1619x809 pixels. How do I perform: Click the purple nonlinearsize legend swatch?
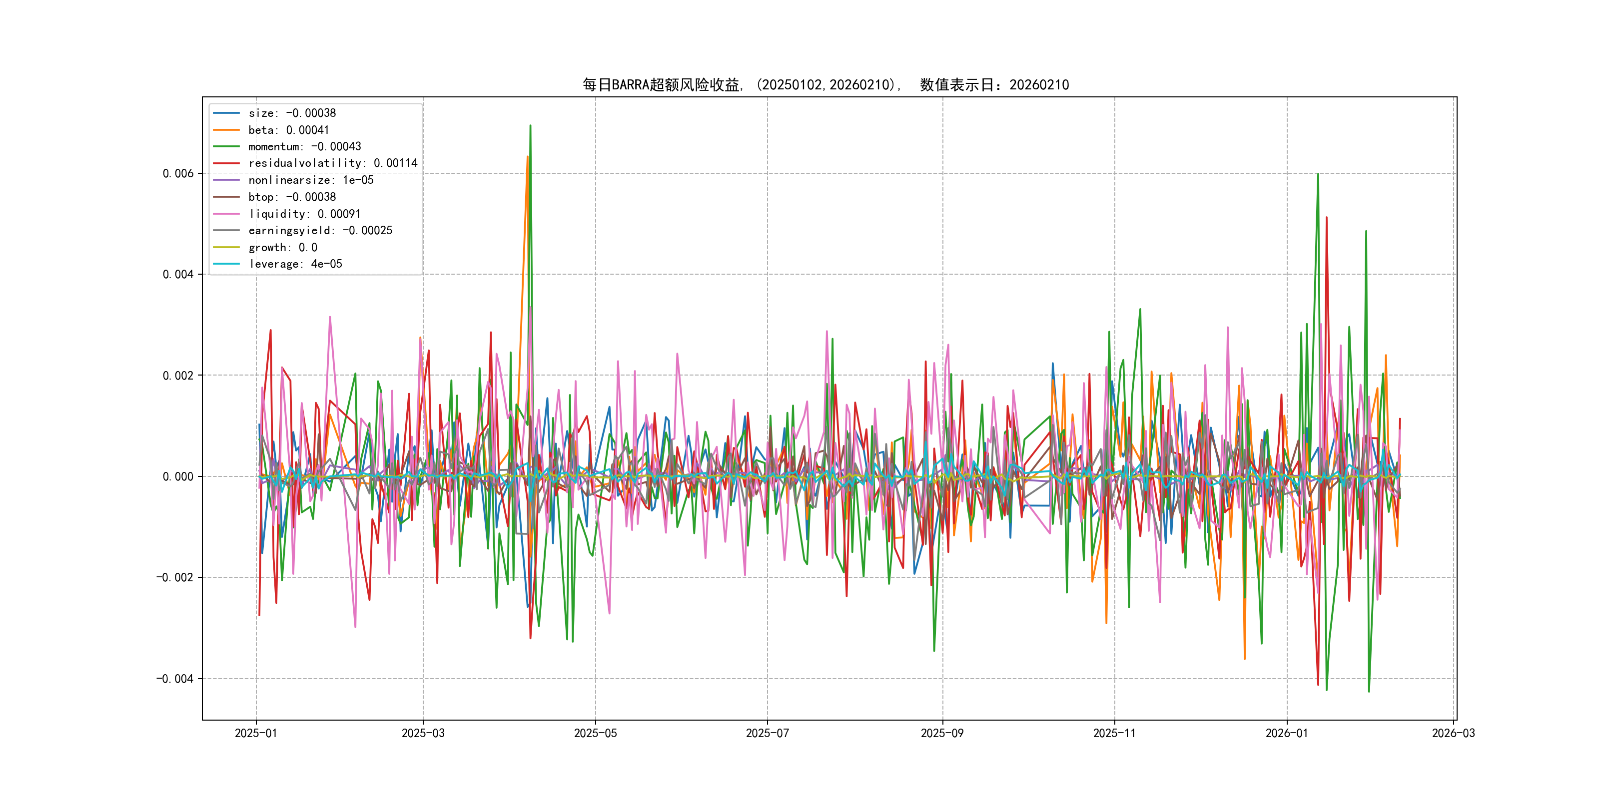click(x=226, y=180)
